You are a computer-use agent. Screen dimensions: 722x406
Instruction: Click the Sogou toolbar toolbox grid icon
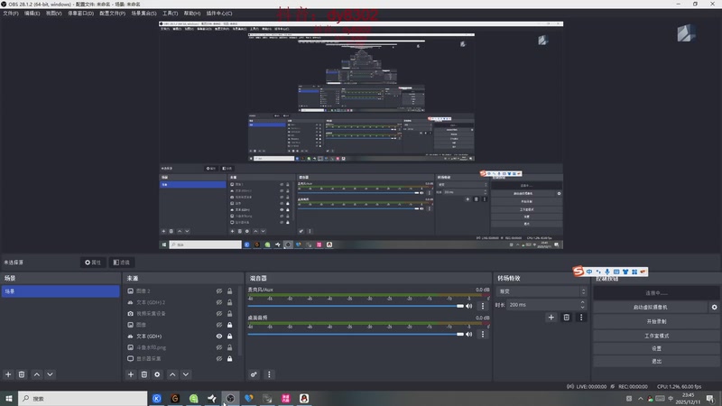coord(634,272)
